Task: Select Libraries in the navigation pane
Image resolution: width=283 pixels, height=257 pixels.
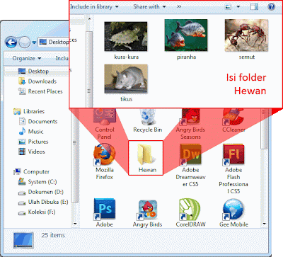Action: [x=29, y=111]
